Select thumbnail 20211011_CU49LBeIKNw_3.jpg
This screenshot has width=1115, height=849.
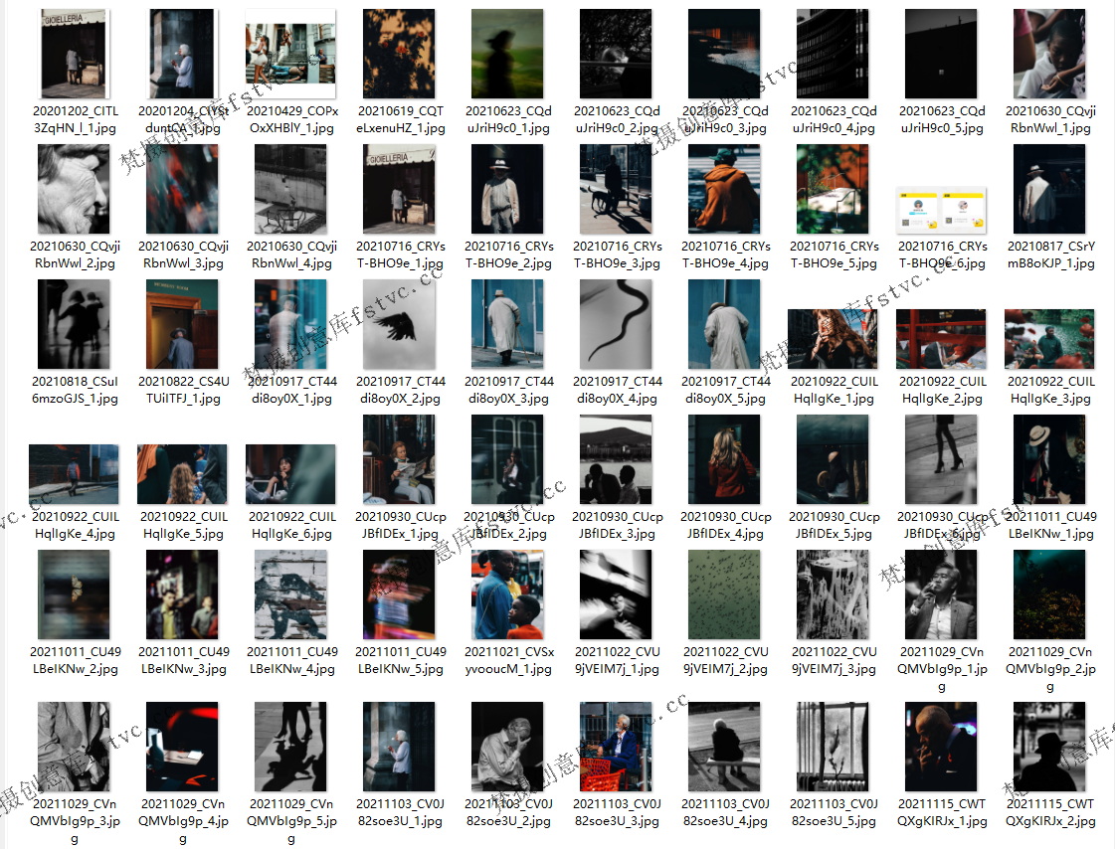tap(182, 594)
